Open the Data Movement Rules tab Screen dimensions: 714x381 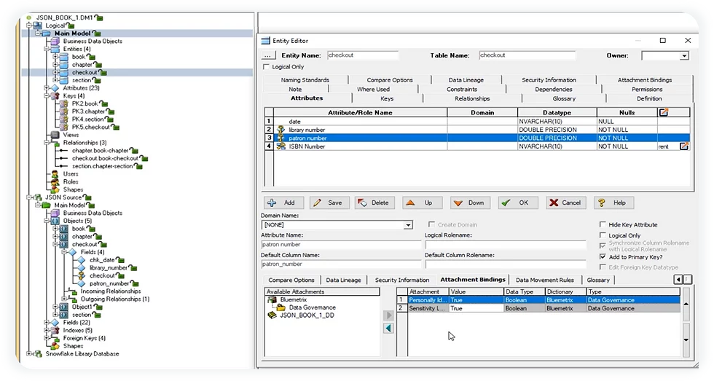(545, 280)
